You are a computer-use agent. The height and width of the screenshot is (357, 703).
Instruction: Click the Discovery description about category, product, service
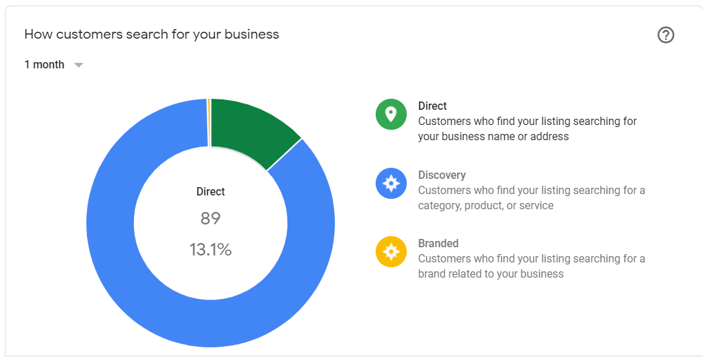coord(531,197)
